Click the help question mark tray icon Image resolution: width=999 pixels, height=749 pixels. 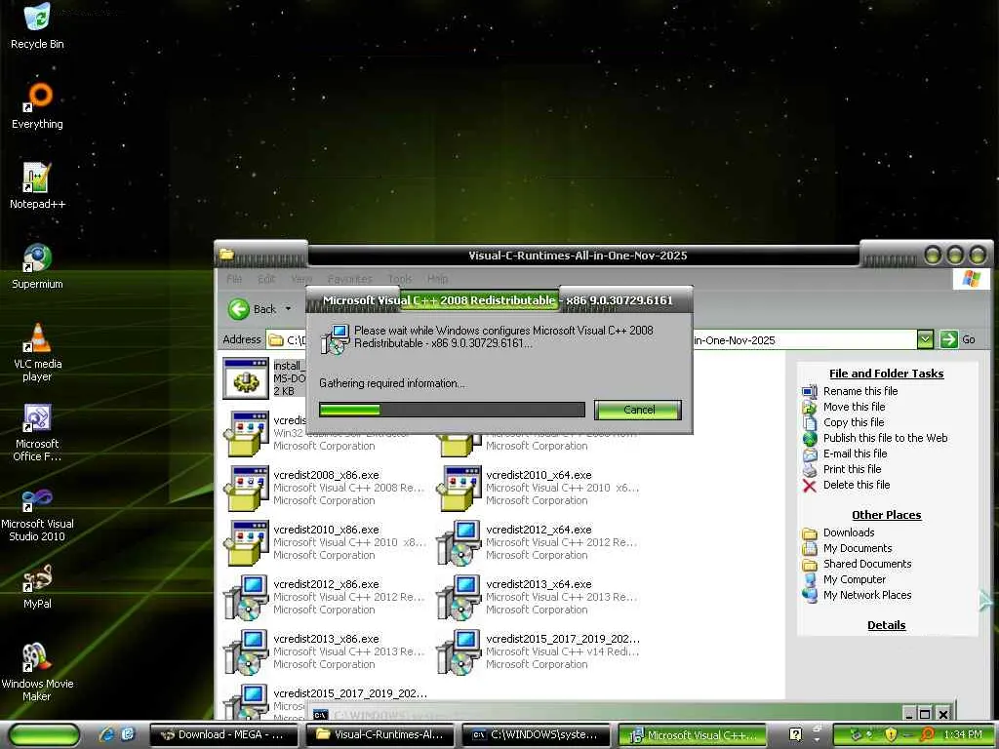795,734
